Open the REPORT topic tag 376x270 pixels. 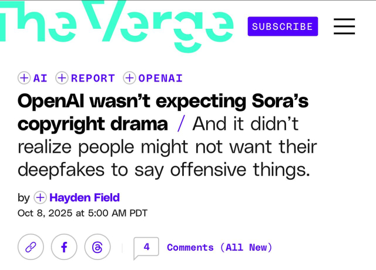pos(93,78)
